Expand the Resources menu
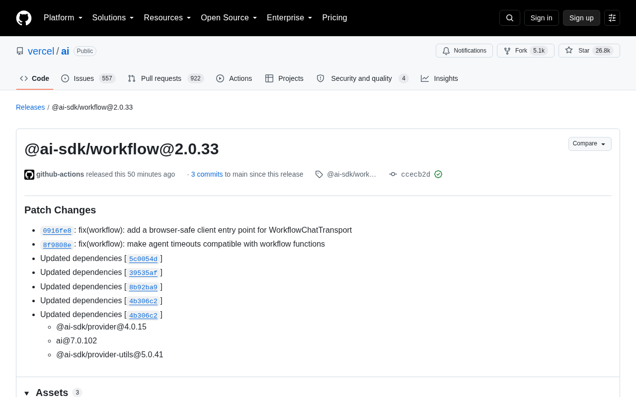This screenshot has width=636, height=397. [167, 18]
